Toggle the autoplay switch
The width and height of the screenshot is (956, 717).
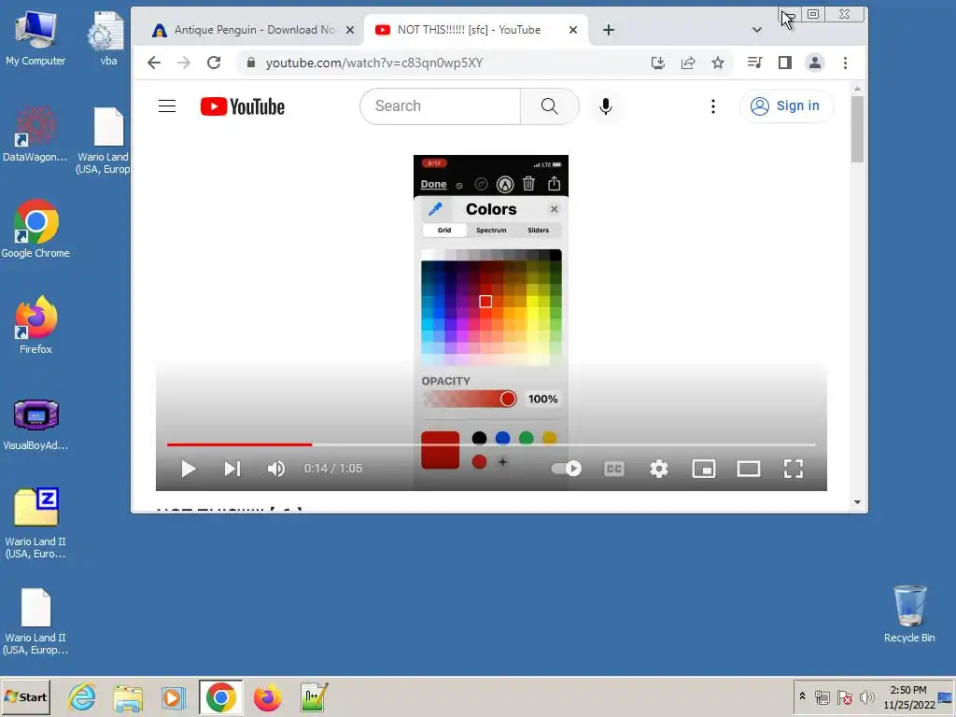pyautogui.click(x=566, y=469)
